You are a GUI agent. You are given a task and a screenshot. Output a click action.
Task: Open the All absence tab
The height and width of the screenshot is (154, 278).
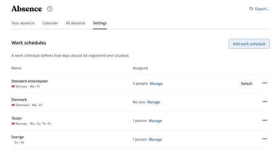pyautogui.click(x=76, y=23)
